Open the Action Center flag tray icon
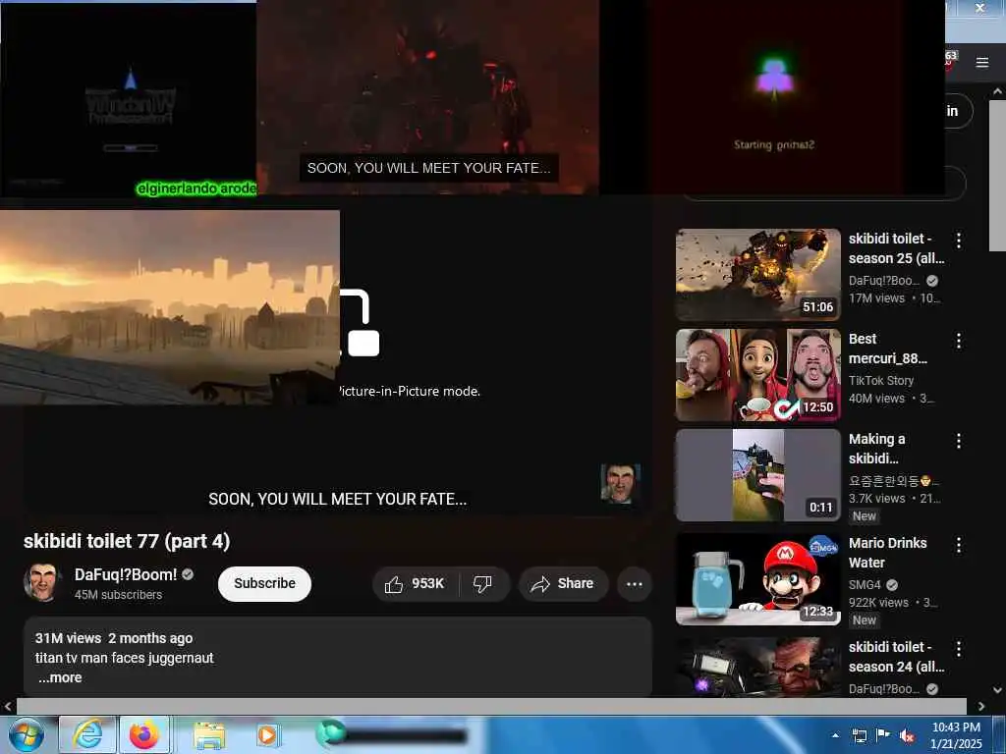Viewport: 1006px width, 754px height. click(x=883, y=735)
